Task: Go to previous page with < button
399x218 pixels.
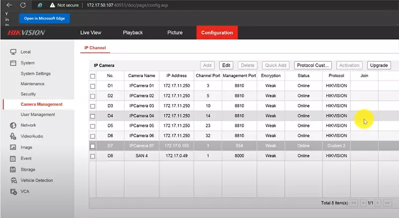Action: tap(364, 203)
